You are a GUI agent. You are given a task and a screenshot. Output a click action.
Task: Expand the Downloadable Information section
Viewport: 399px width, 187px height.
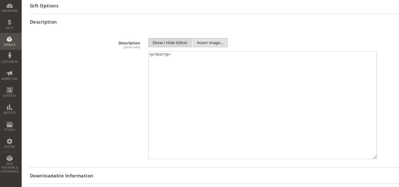61,176
